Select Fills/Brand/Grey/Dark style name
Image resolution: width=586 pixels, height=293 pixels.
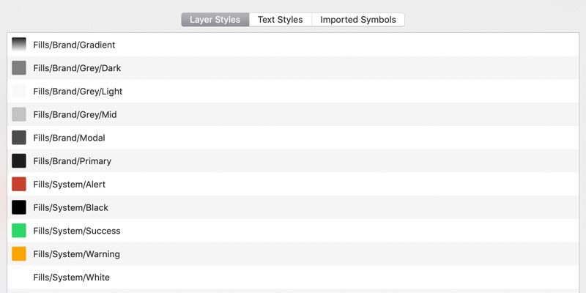tap(77, 68)
